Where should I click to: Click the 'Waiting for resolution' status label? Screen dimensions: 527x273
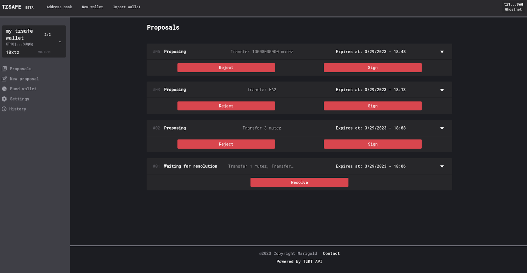[191, 166]
